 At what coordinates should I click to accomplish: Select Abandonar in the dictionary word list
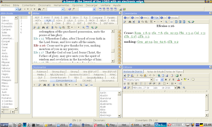click(105, 98)
